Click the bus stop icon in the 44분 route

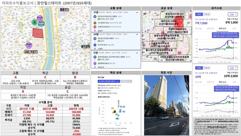[x=95, y=39]
